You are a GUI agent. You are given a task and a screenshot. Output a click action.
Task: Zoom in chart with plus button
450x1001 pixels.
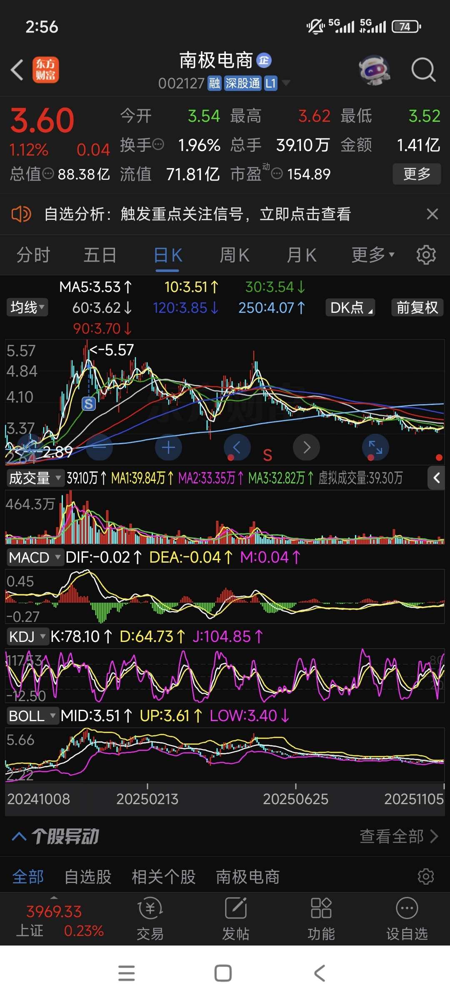168,448
